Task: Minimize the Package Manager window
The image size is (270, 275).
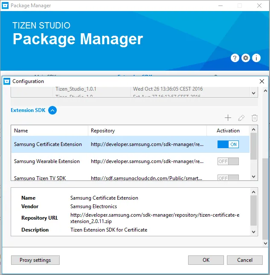Action: tap(221, 6)
